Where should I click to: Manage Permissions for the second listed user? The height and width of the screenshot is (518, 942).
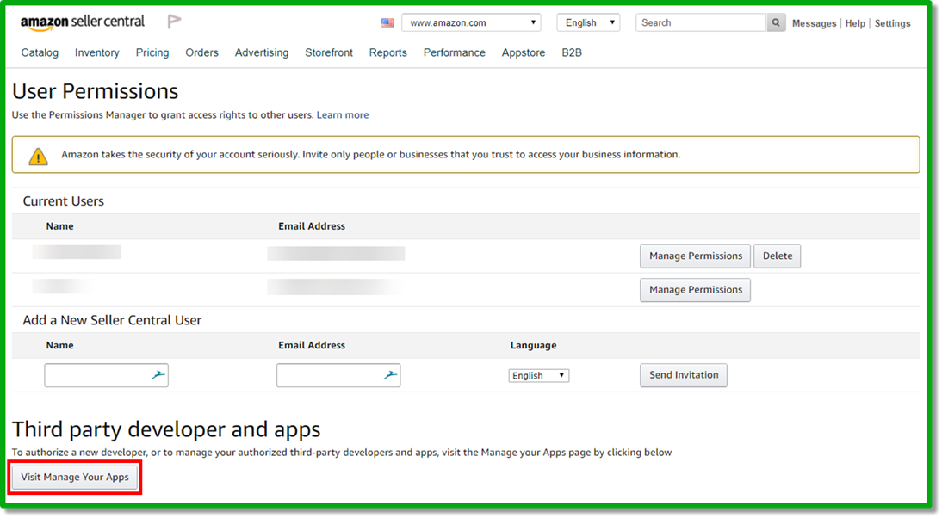pos(695,290)
